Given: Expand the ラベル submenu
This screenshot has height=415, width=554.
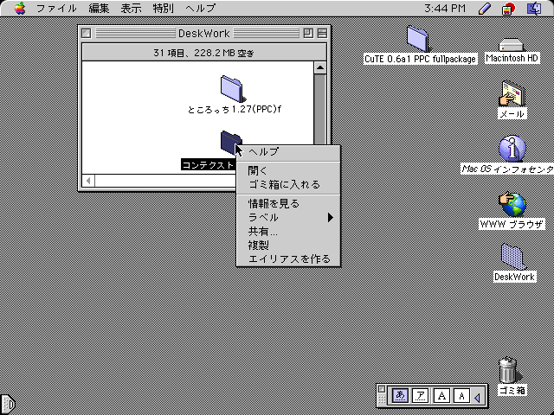Looking at the screenshot, I should pyautogui.click(x=288, y=217).
